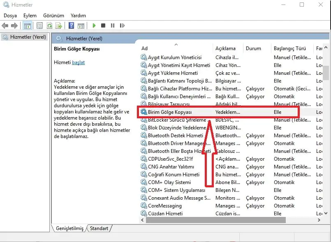Screen dimensions: 331x242
Task: Click the Export List toolbar icon
Action: (59, 25)
